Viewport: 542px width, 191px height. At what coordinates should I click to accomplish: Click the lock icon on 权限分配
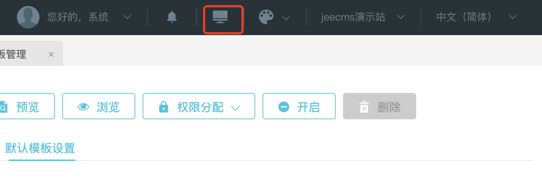(x=164, y=107)
